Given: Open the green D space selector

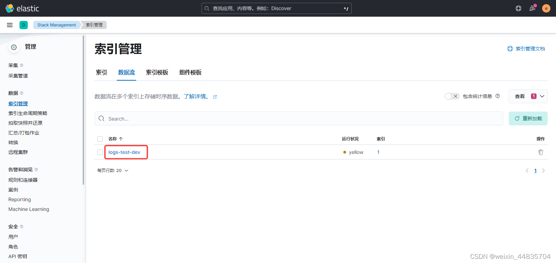Looking at the screenshot, I should (x=24, y=25).
